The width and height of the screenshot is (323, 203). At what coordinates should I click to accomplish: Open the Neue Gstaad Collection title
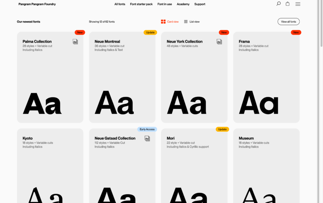115,138
